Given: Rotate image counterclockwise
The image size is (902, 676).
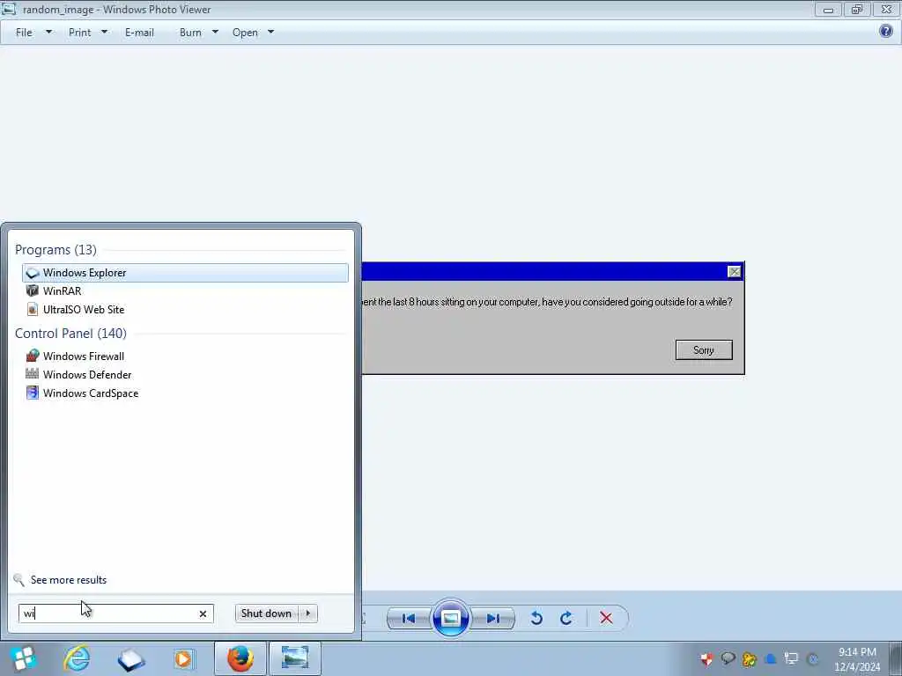Looking at the screenshot, I should pos(536,619).
